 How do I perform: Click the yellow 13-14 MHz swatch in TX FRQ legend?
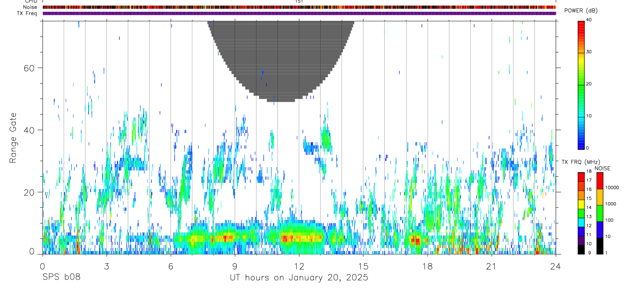tap(581, 204)
